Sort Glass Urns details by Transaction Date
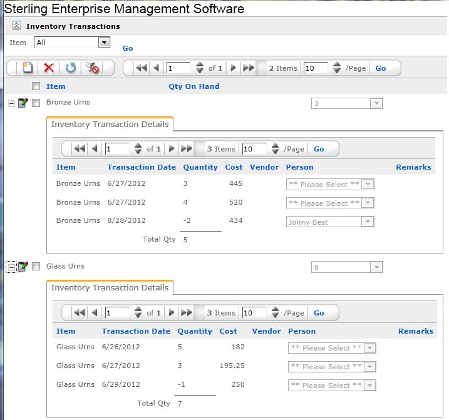The width and height of the screenshot is (449, 420). (x=136, y=331)
